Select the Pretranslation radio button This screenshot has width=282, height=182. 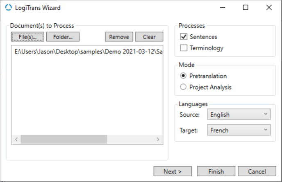pyautogui.click(x=183, y=76)
